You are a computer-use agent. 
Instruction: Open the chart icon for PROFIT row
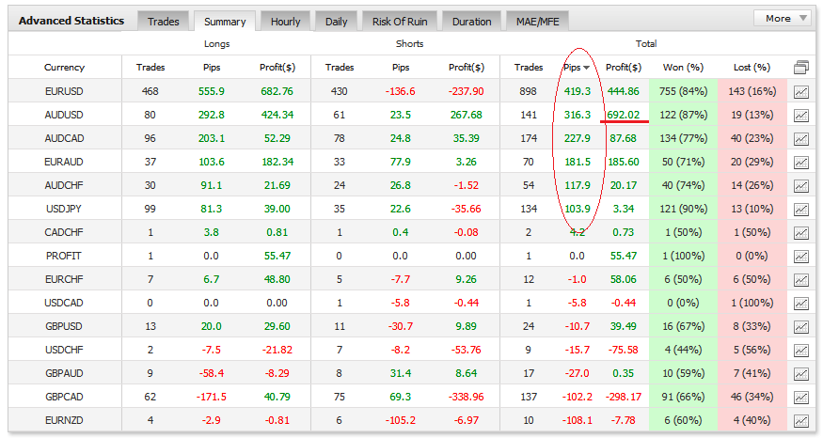801,257
